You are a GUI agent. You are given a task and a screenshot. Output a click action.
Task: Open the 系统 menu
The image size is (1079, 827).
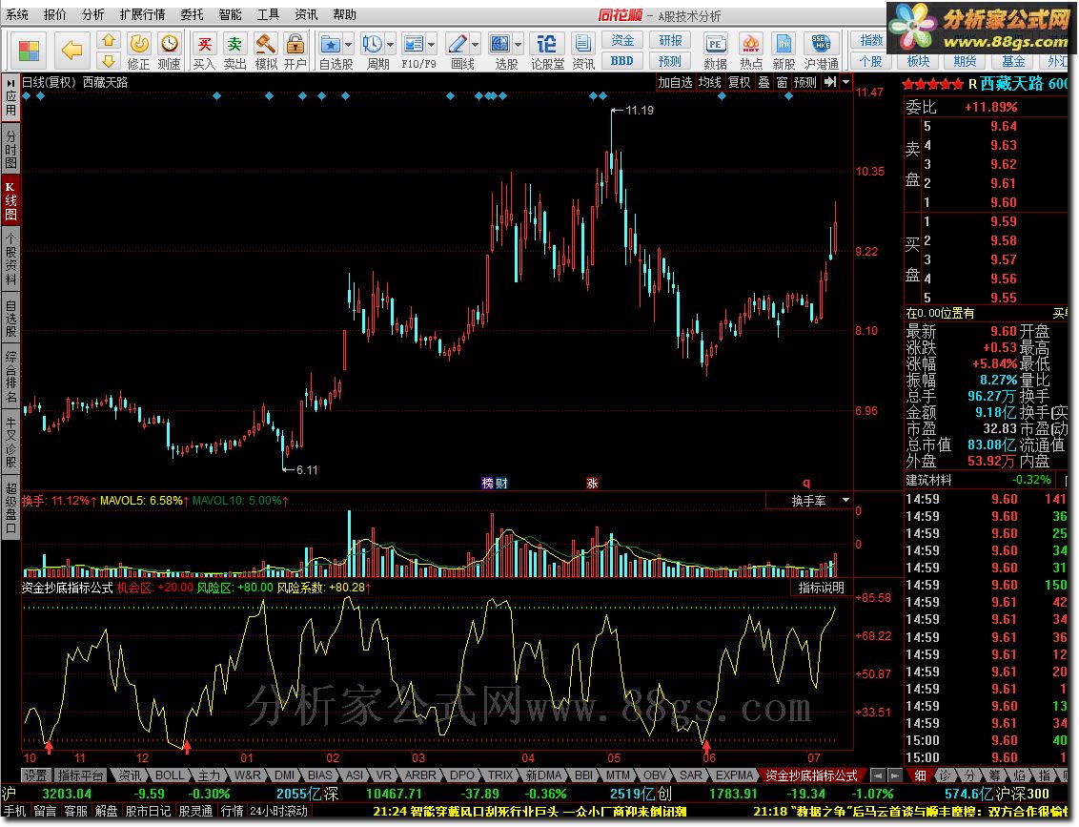pyautogui.click(x=17, y=14)
